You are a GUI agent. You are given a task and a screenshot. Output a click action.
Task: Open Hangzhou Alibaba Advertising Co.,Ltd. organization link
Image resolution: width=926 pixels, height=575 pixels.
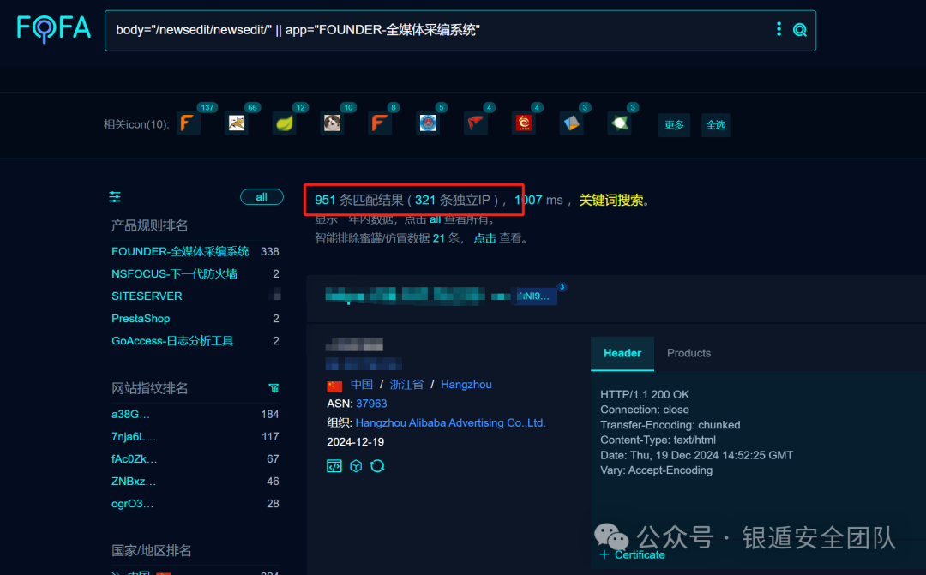(x=451, y=422)
